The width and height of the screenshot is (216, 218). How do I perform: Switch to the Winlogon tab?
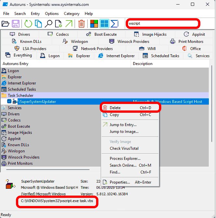tap(75, 42)
